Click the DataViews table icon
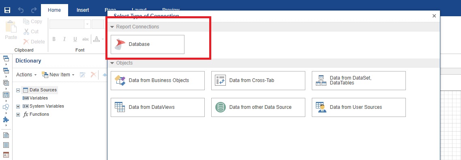Viewport: 461px width, 160px height. coord(120,107)
